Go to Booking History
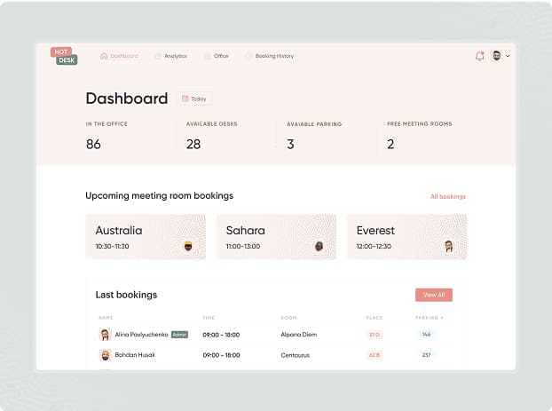Viewport: 552px width, 411px height. [x=273, y=56]
